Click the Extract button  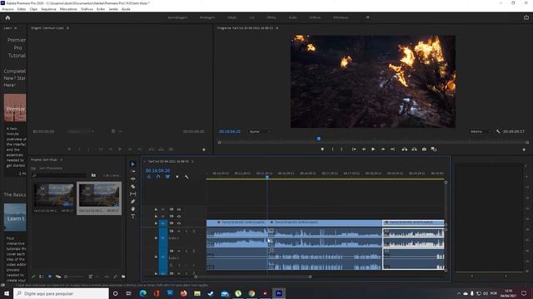414,149
